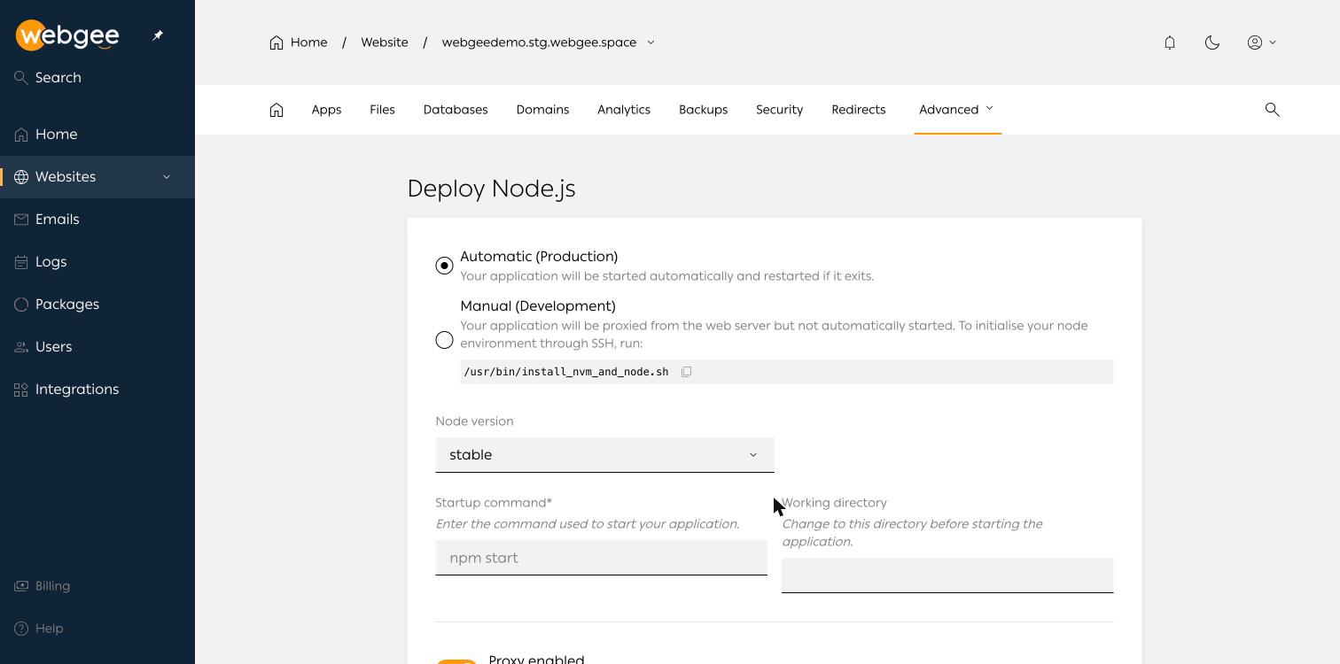The width and height of the screenshot is (1340, 664).
Task: Copy the install_nvm_and_node.sh command
Action: [x=686, y=372]
